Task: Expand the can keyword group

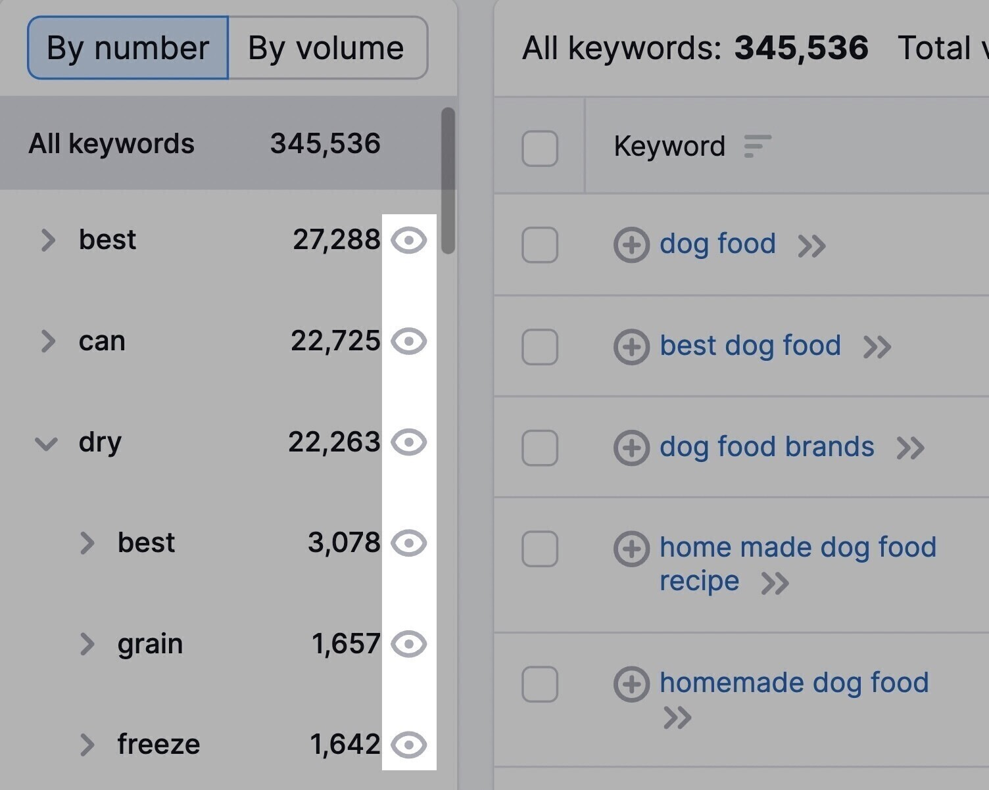Action: (x=47, y=342)
